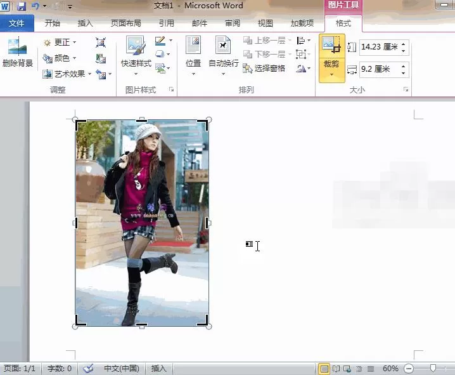Increase the picture height with up stepper

click(404, 44)
